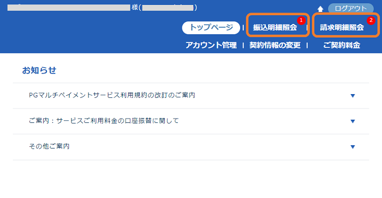The width and height of the screenshot is (382, 198).
Task: Open the 請求明細照会 menu
Action: pos(342,27)
